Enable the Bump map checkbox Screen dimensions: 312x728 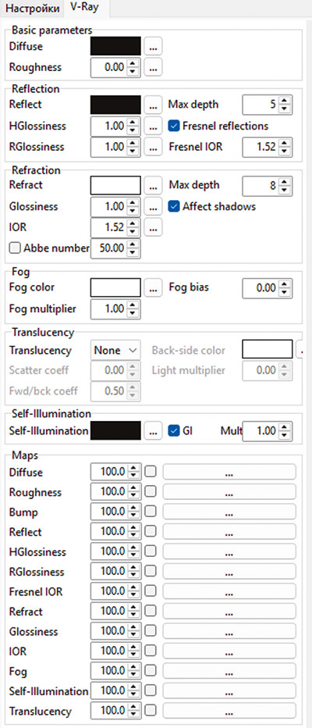point(151,512)
